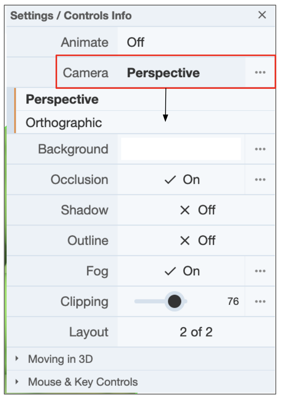The width and height of the screenshot is (281, 398).
Task: Expand Mouse & Key Controls section
Action: [x=83, y=382]
